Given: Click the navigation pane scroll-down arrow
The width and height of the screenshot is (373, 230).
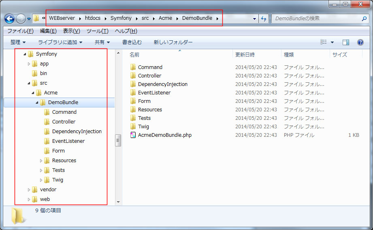Looking at the screenshot, I should (x=118, y=202).
